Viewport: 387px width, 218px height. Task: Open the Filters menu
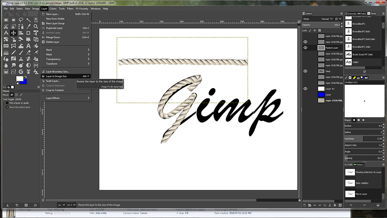point(70,8)
